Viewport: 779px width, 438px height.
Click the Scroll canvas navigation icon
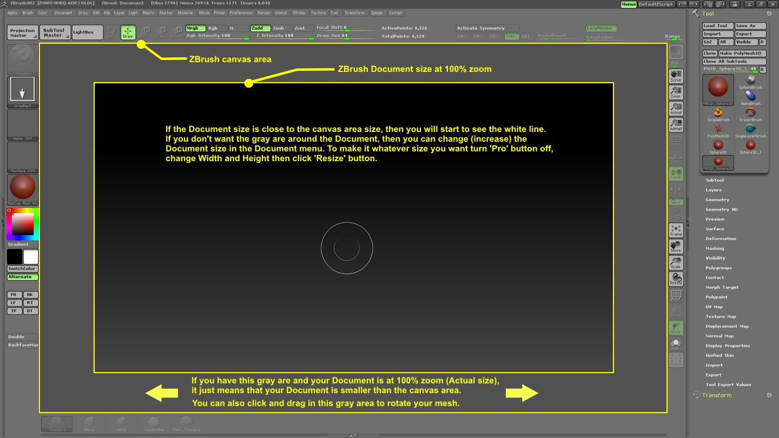tap(676, 76)
